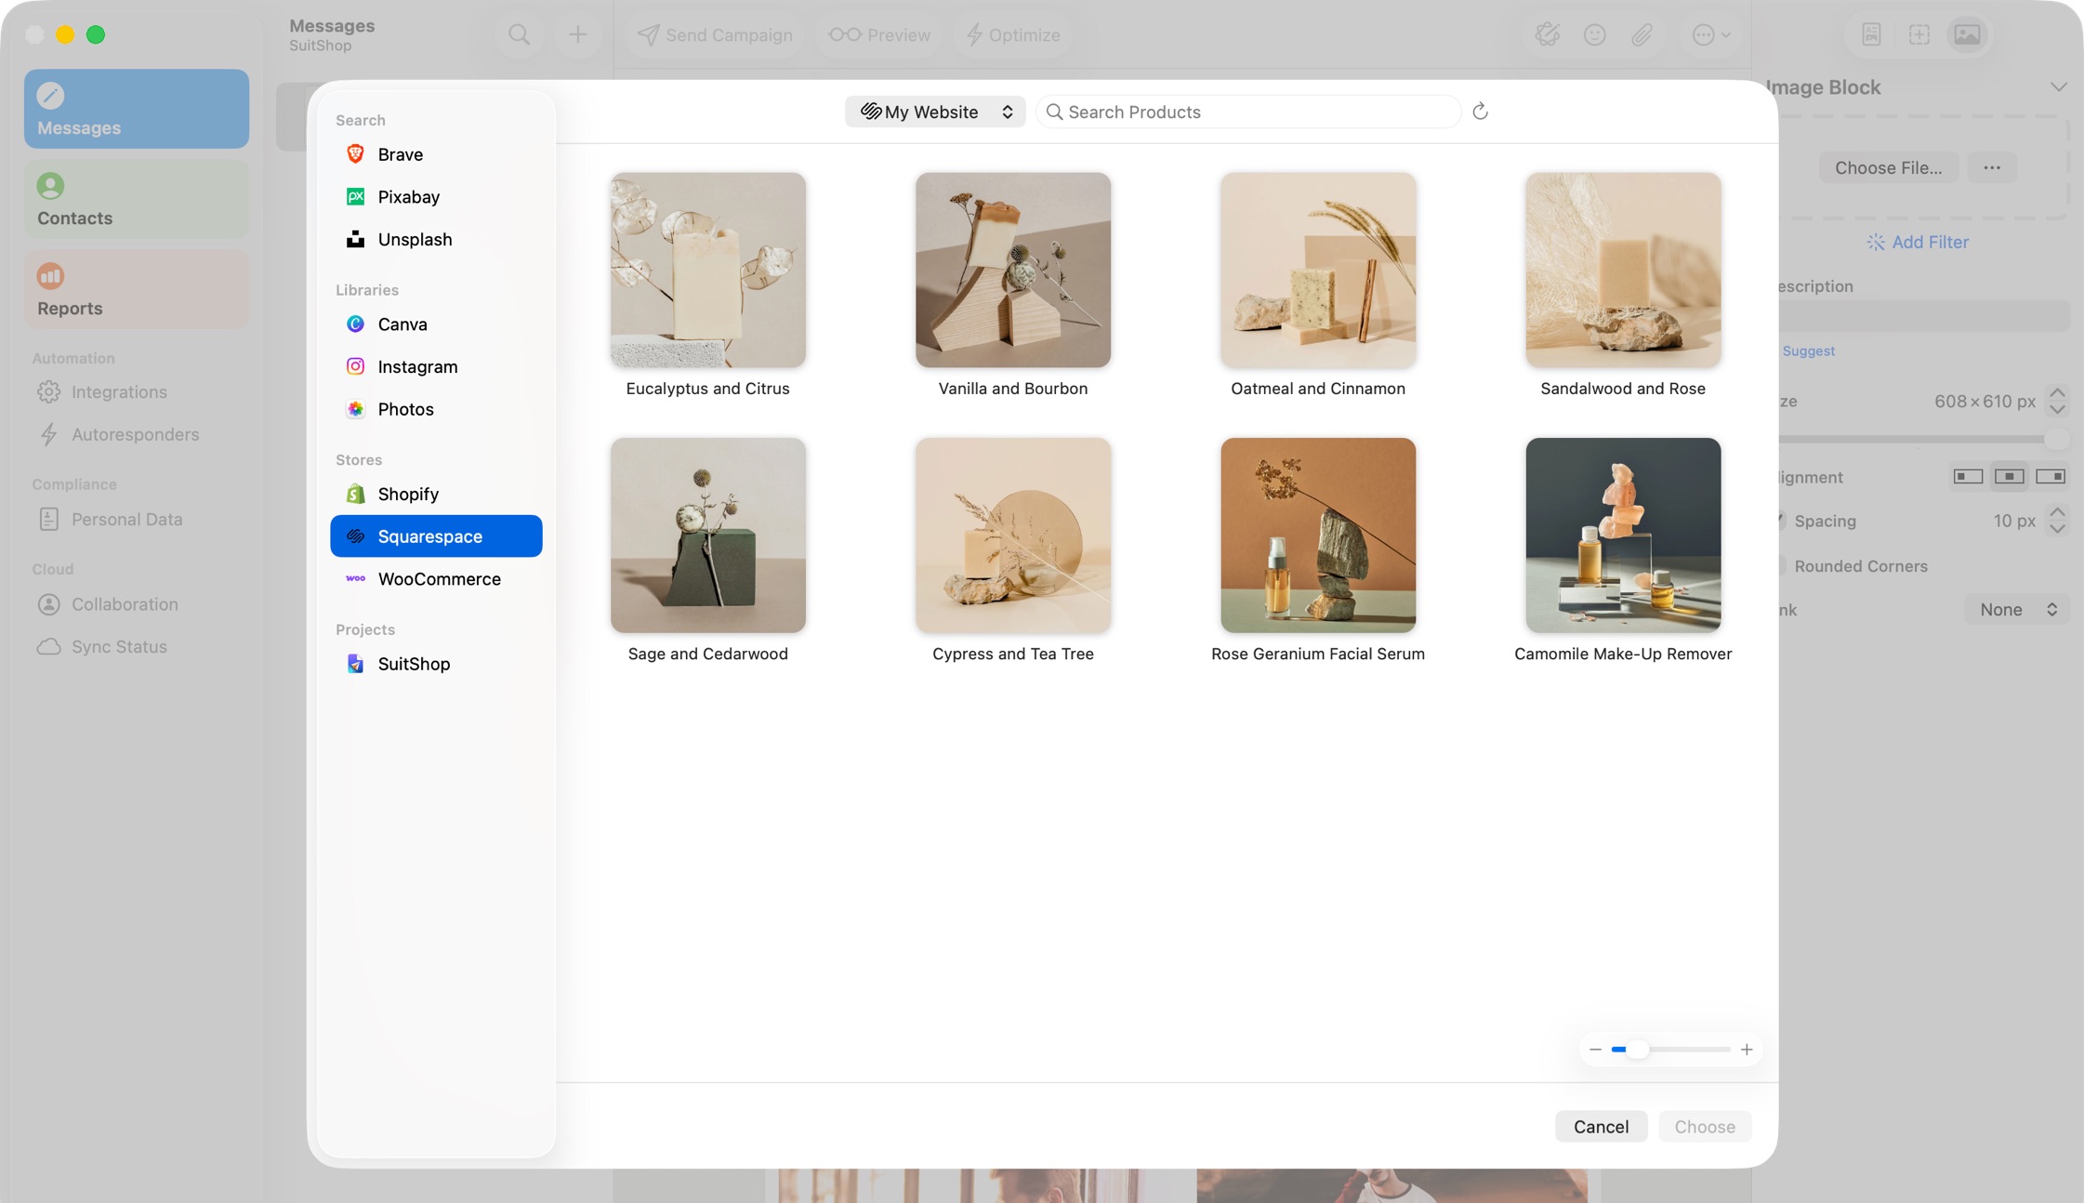Open the Reports section
The width and height of the screenshot is (2084, 1203).
coord(136,289)
